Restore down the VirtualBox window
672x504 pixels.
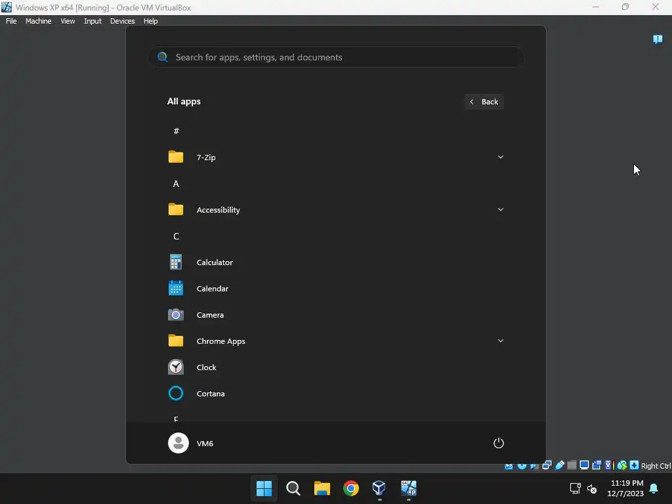click(x=625, y=7)
